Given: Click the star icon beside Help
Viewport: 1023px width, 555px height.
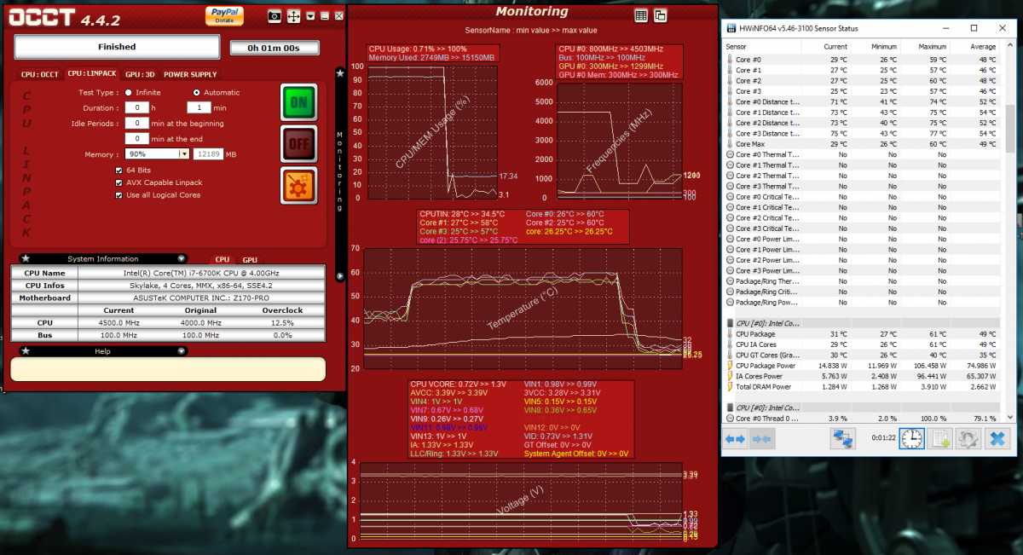Looking at the screenshot, I should 26,350.
